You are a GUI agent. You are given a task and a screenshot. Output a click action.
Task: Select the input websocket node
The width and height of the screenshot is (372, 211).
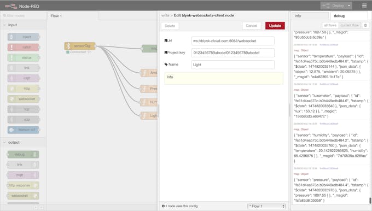click(x=23, y=99)
